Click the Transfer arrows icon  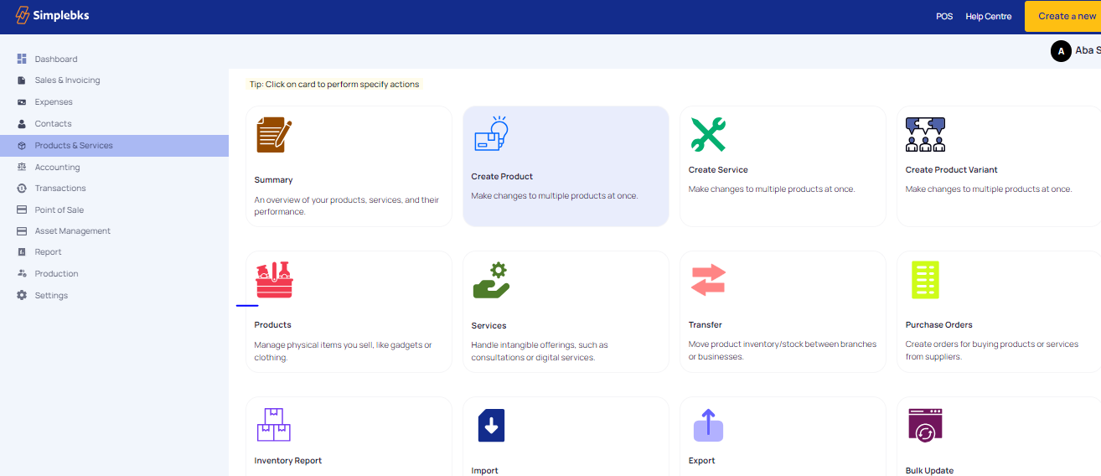(x=708, y=280)
